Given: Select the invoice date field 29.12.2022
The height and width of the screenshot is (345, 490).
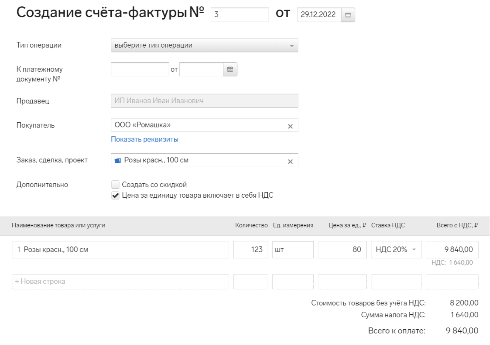Looking at the screenshot, I should pyautogui.click(x=319, y=15).
